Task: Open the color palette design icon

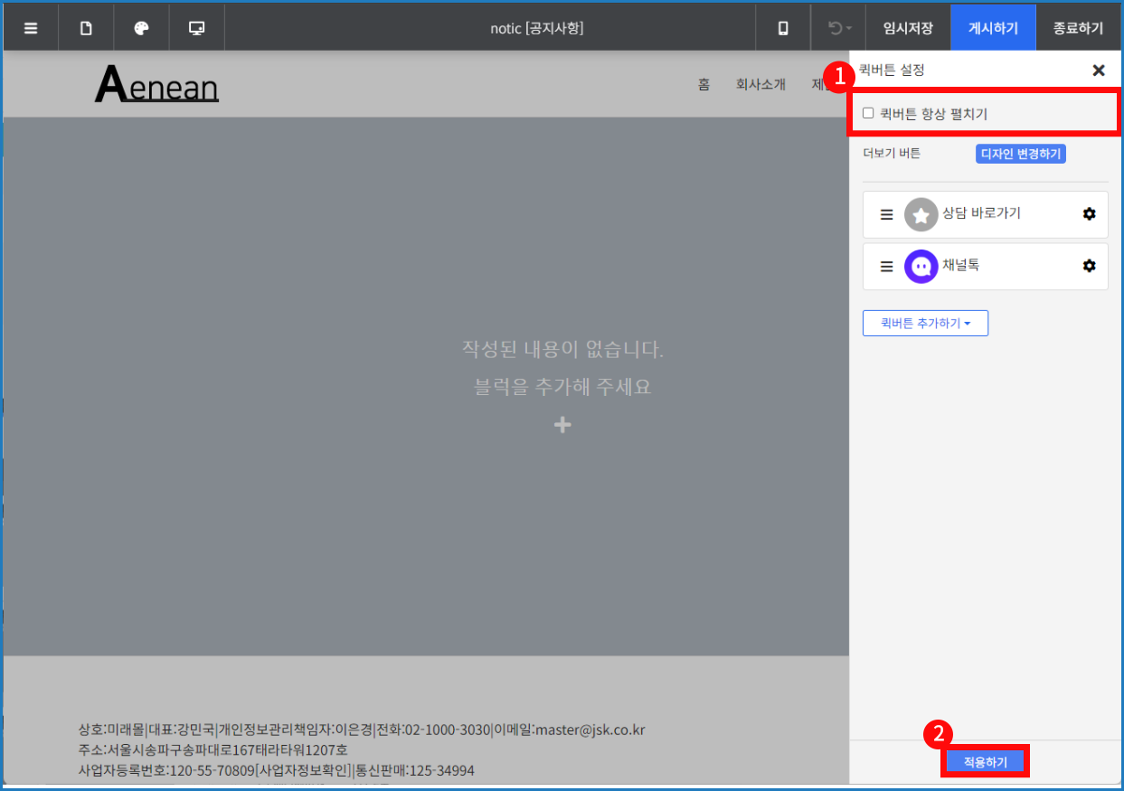Action: click(x=141, y=28)
